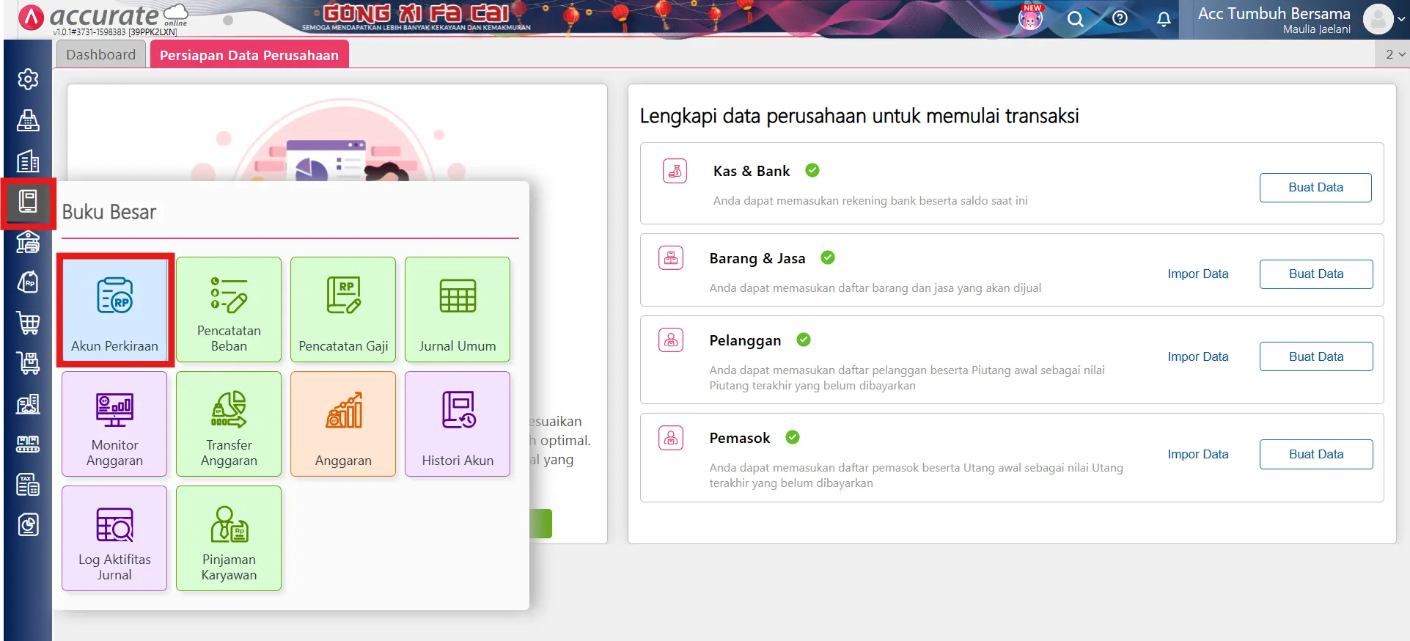Open the bank building sidebar module
The height and width of the screenshot is (641, 1410).
tap(28, 242)
